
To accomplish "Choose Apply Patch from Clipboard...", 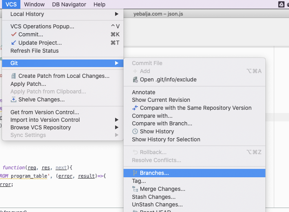I will (63, 91).
